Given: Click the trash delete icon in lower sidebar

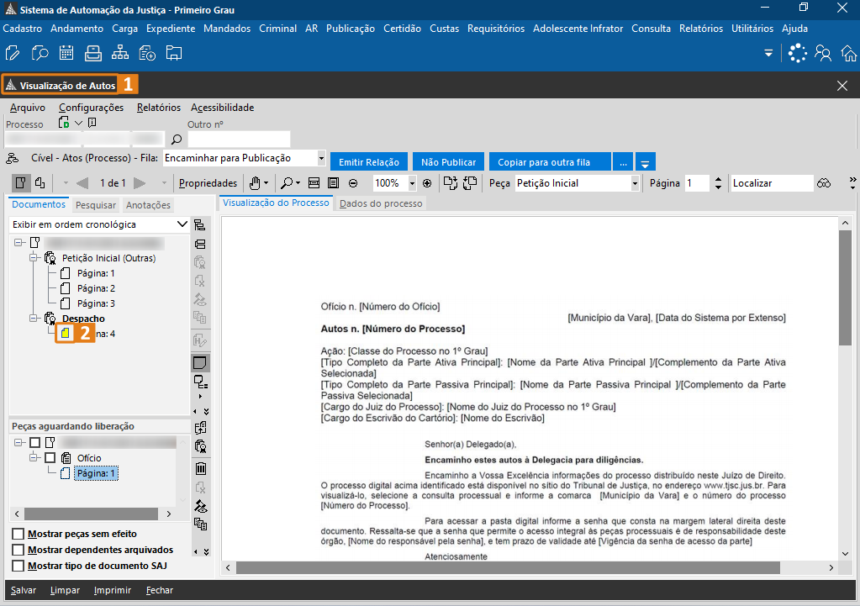Looking at the screenshot, I should point(201,468).
